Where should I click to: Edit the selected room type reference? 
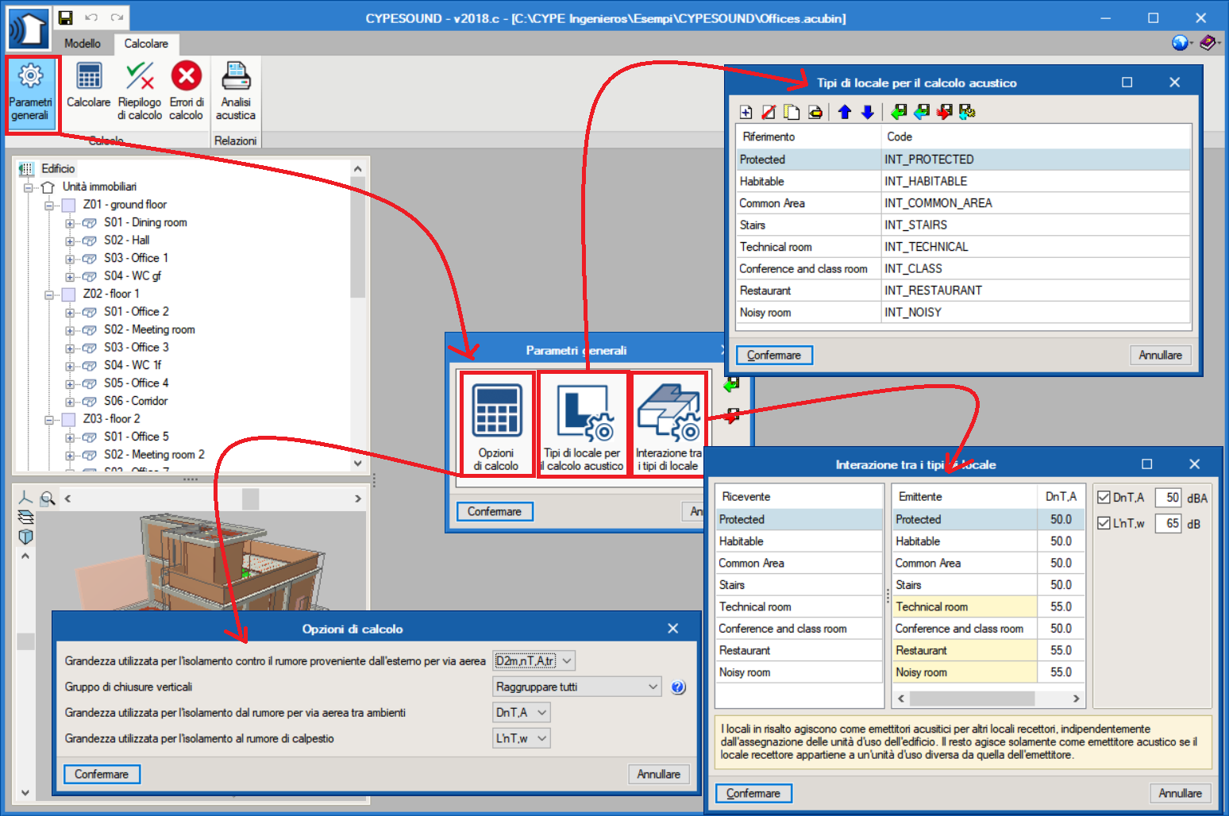[815, 112]
